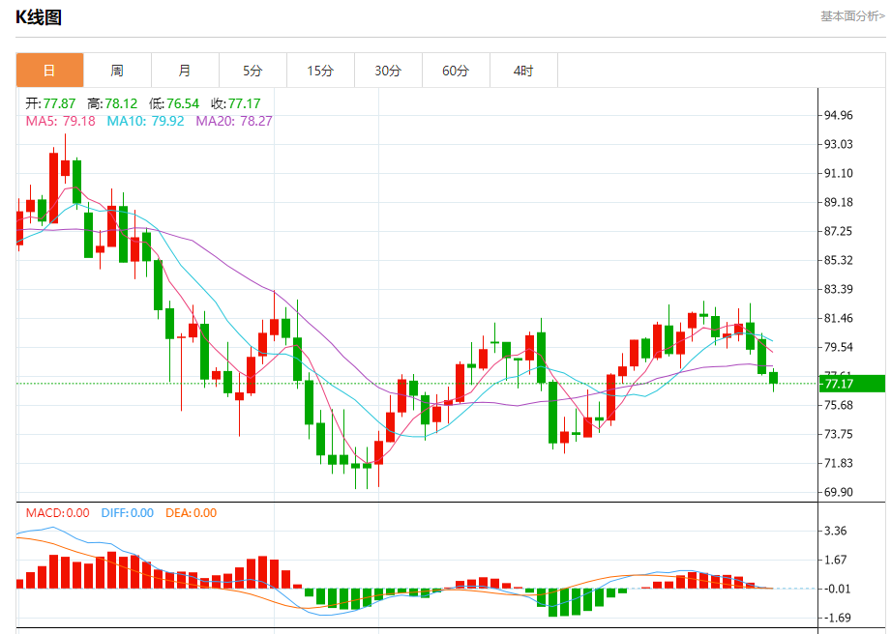Screen dimensions: 891x634
Task: Click the MA20: 78.27 indicator label
Action: click(x=234, y=121)
